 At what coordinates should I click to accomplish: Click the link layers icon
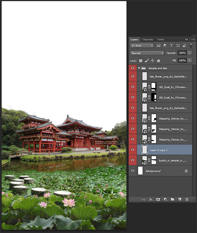click(x=143, y=199)
